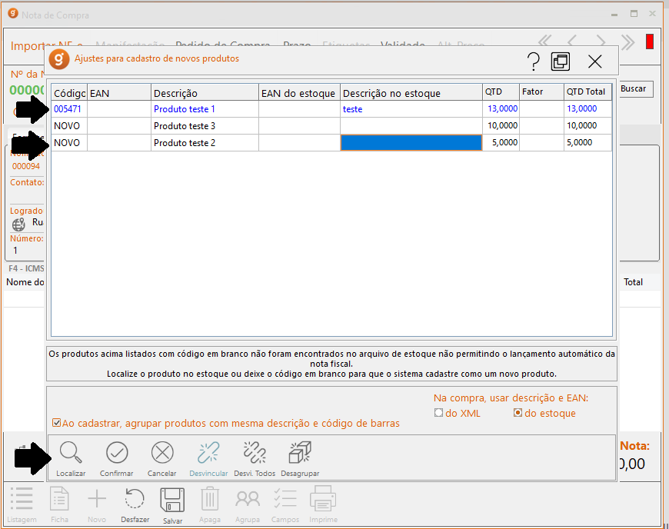Image resolution: width=669 pixels, height=529 pixels.
Task: Click the Descrição column header
Action: (x=205, y=92)
